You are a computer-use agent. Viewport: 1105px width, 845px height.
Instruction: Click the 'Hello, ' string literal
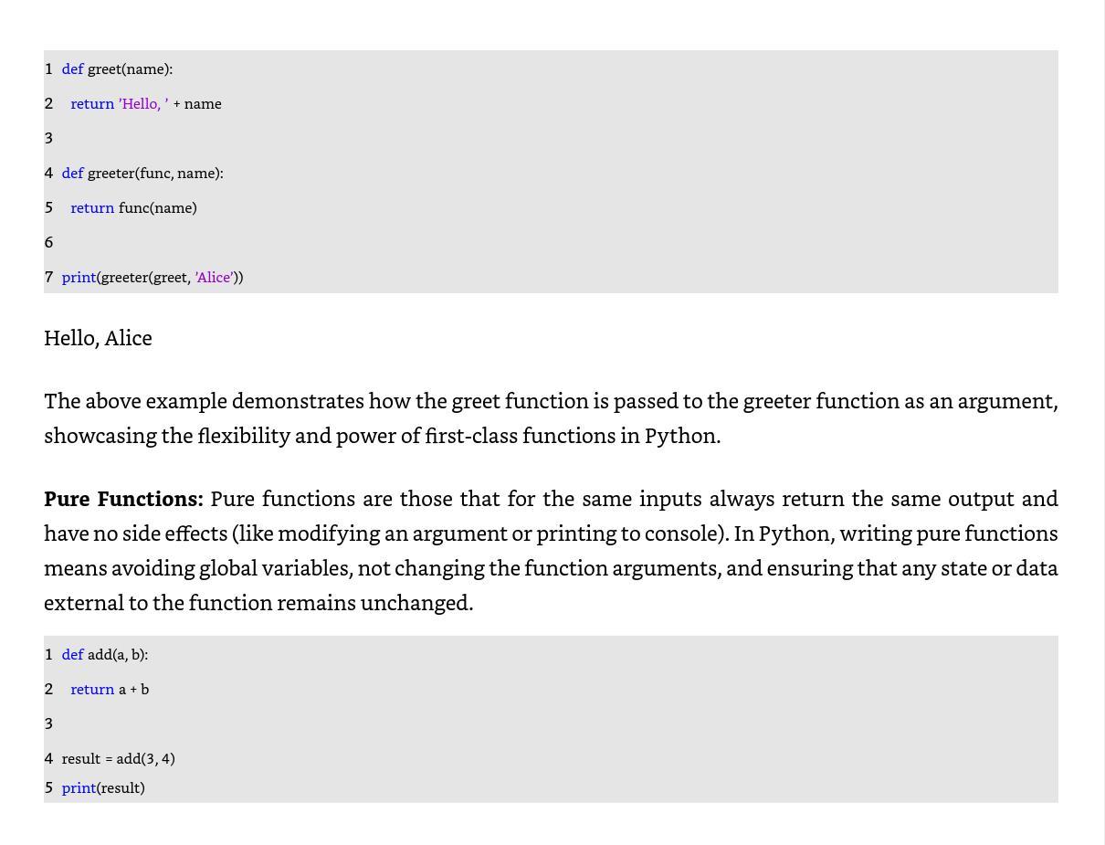(x=143, y=104)
